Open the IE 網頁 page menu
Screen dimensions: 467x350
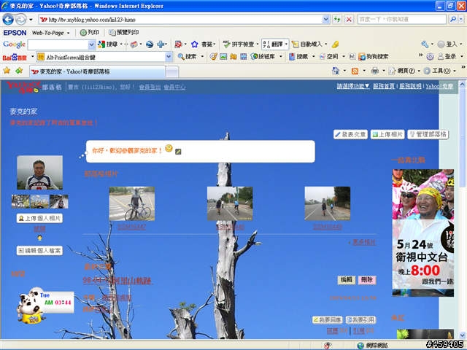[x=404, y=71]
